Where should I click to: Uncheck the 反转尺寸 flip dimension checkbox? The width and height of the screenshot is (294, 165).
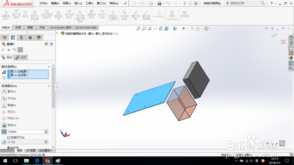tap(9, 138)
